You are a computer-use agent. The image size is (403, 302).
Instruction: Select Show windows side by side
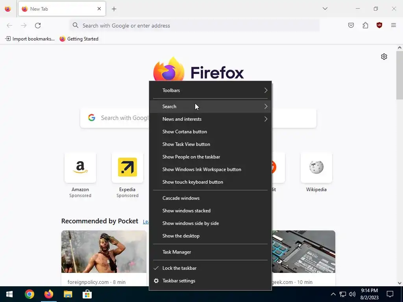click(210, 223)
